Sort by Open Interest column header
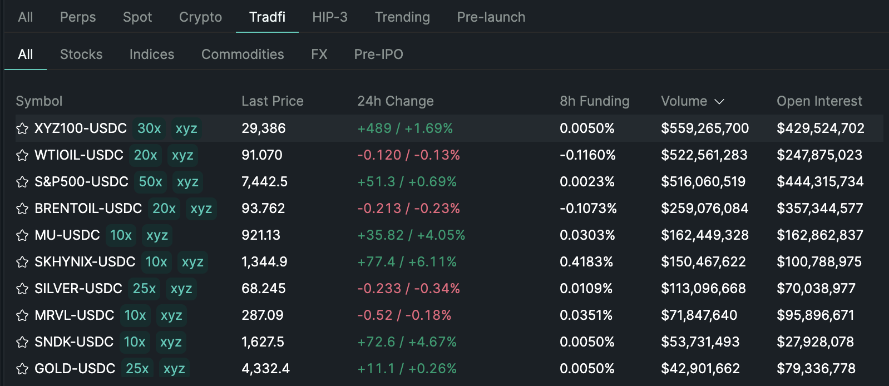This screenshot has width=889, height=386. [819, 101]
